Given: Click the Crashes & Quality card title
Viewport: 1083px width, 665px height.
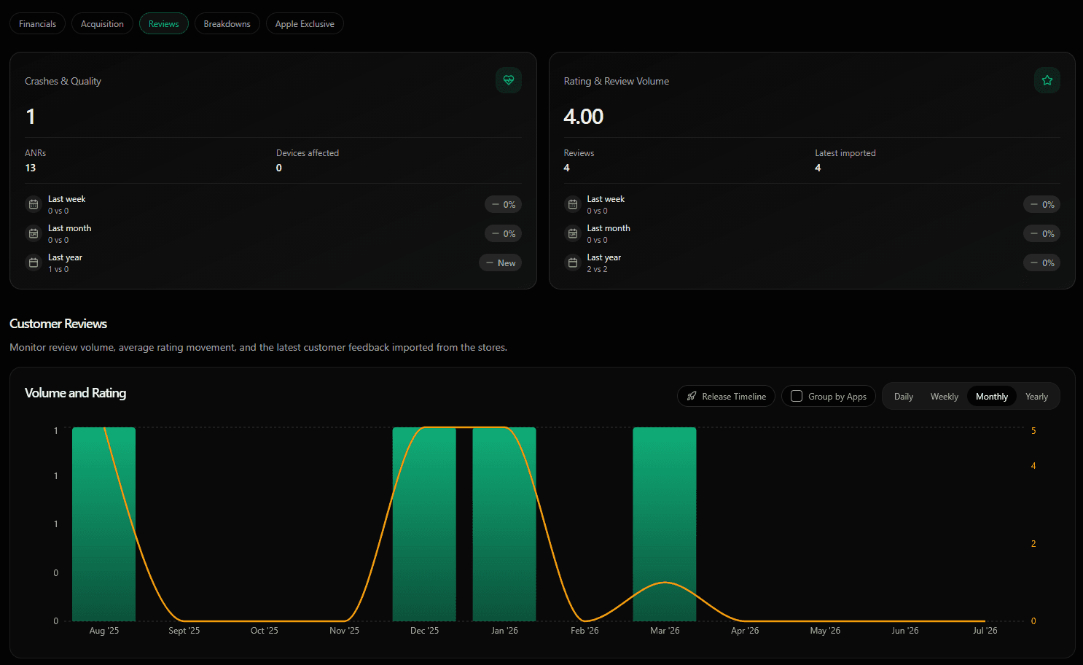Looking at the screenshot, I should [63, 81].
